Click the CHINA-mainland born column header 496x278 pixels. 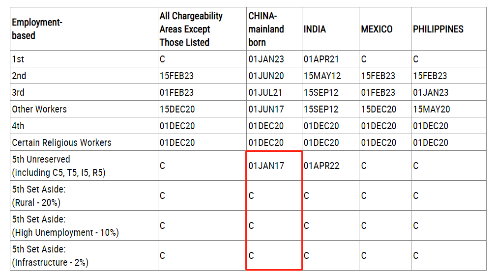coord(266,29)
